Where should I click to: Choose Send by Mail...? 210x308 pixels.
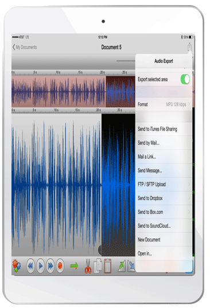pos(164,143)
